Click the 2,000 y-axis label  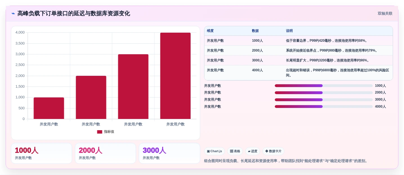20,76
